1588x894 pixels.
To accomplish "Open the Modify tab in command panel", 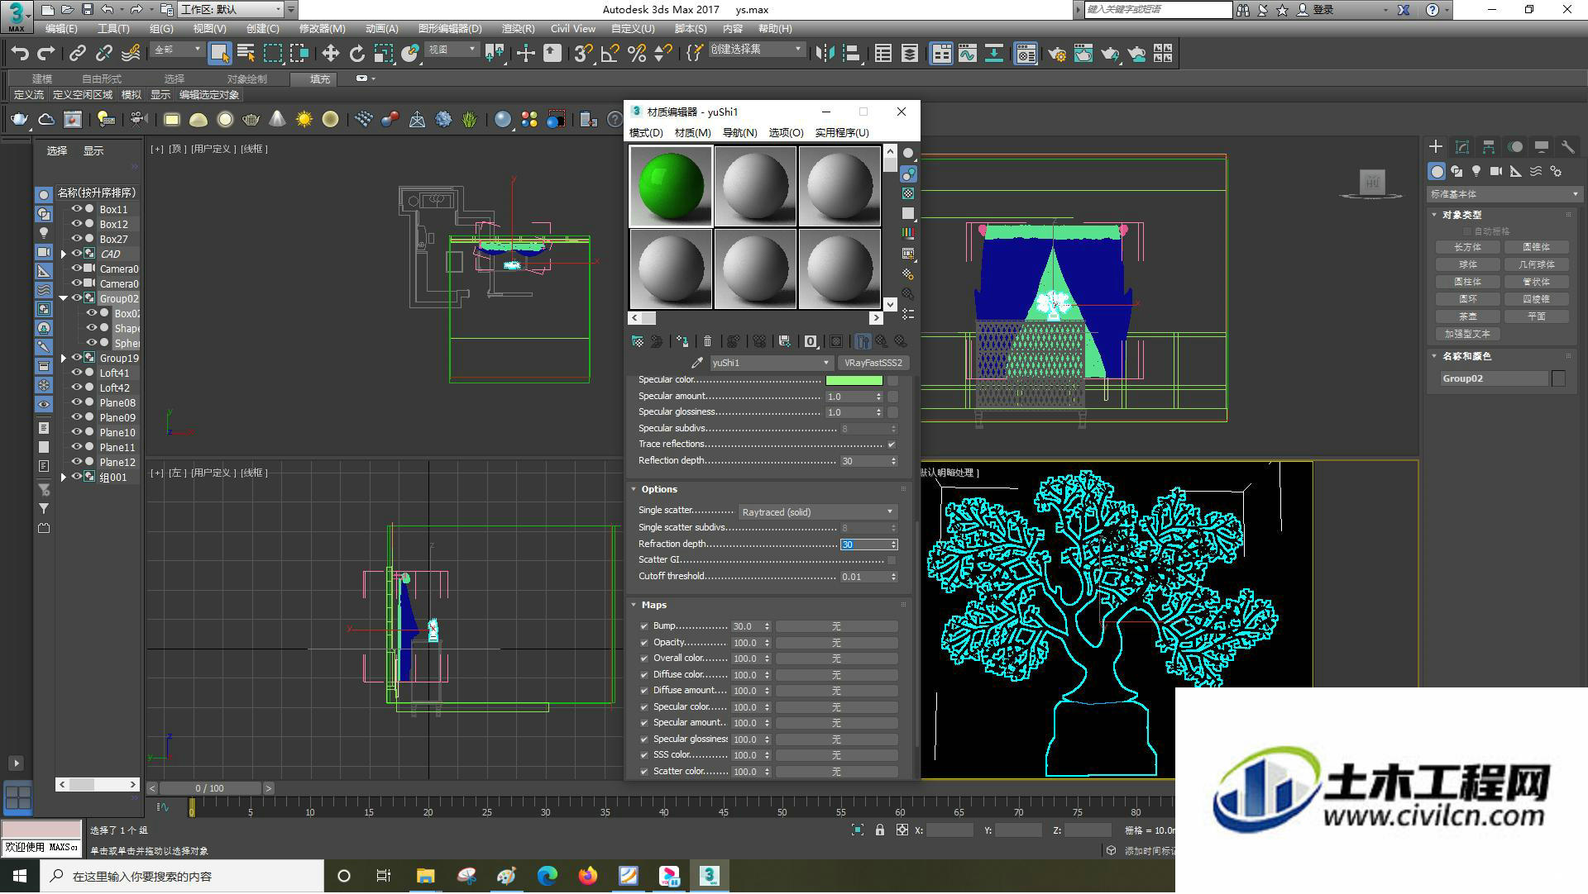I will (1462, 147).
